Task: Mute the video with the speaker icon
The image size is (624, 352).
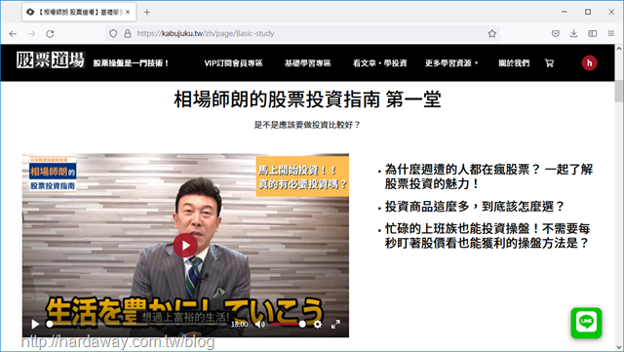Action: (260, 325)
